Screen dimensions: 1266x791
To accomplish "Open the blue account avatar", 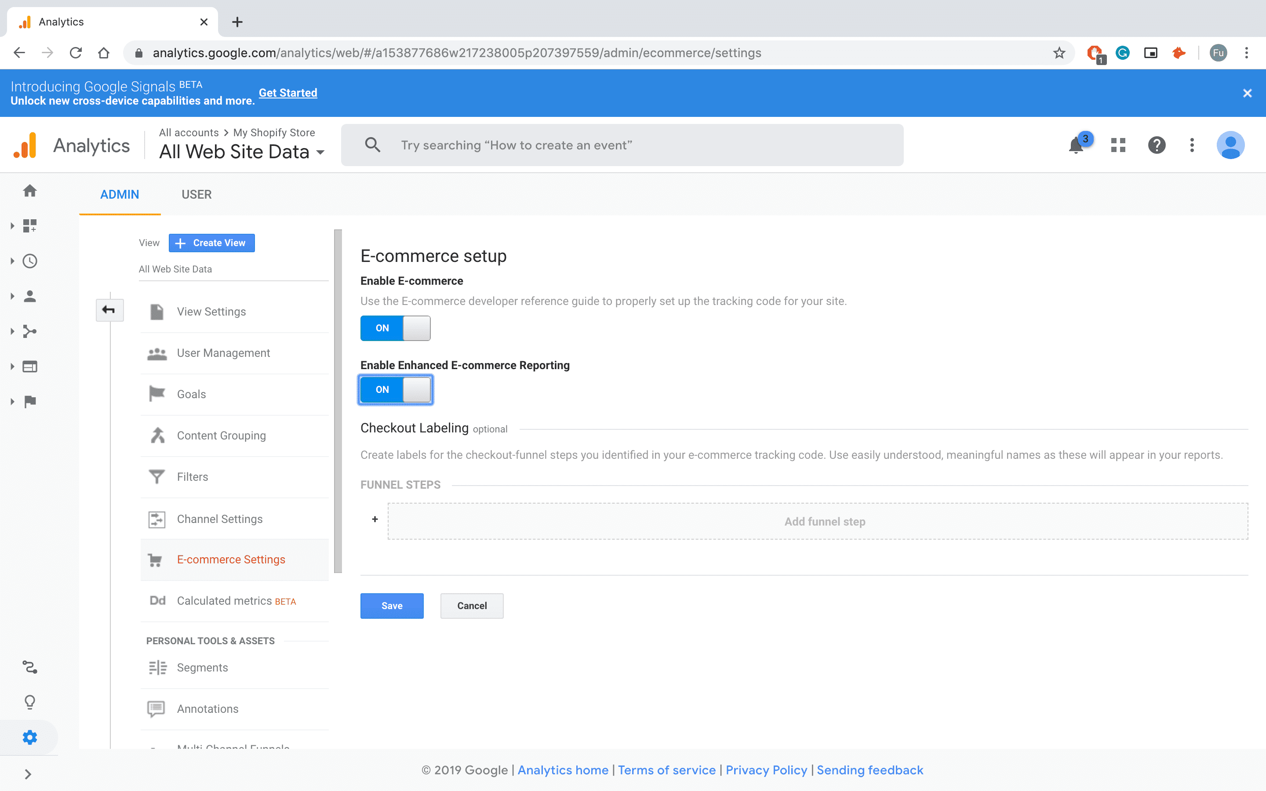I will pos(1230,145).
